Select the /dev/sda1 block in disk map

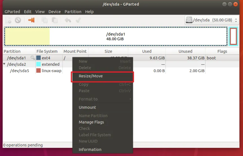[x=116, y=37]
